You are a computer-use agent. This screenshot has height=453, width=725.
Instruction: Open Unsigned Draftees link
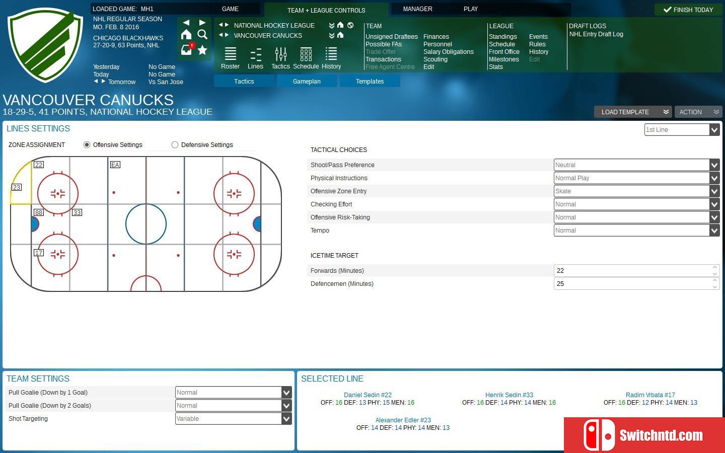[392, 36]
